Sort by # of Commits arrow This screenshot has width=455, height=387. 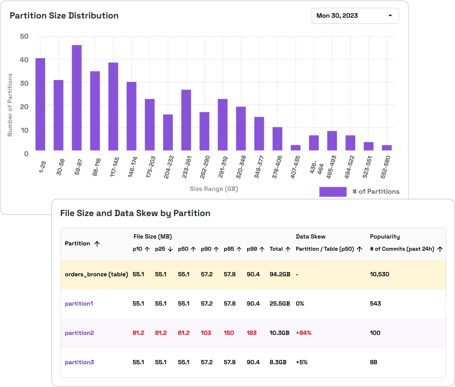click(x=440, y=249)
